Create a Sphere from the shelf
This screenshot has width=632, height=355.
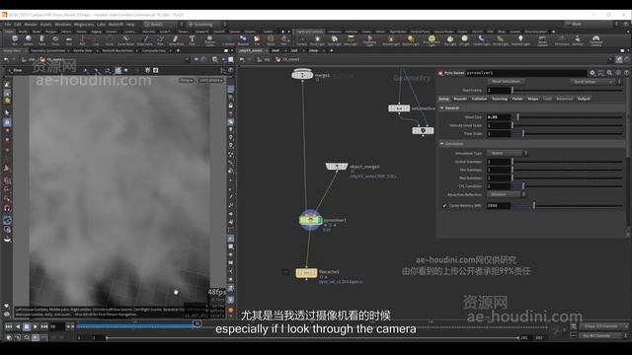[x=29, y=39]
